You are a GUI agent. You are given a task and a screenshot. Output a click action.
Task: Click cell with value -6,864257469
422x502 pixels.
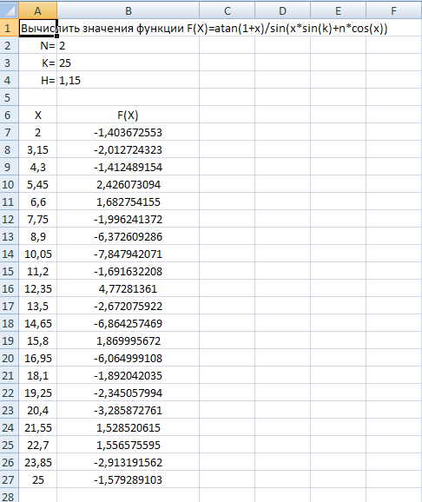tap(128, 323)
